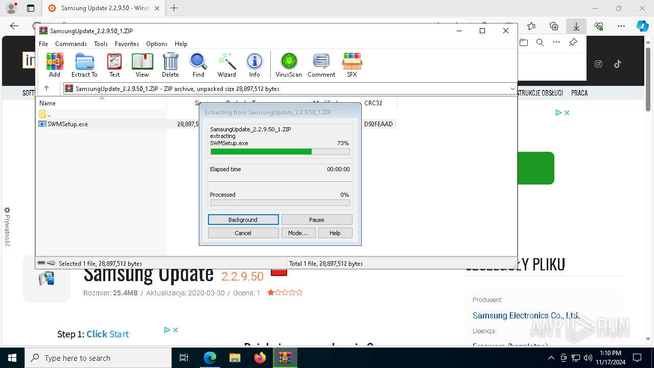Go up one folder level in WinRAR
Image resolution: width=654 pixels, height=368 pixels.
point(46,88)
